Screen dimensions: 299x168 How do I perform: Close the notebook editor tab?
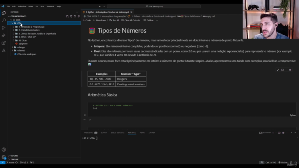tap(131, 12)
